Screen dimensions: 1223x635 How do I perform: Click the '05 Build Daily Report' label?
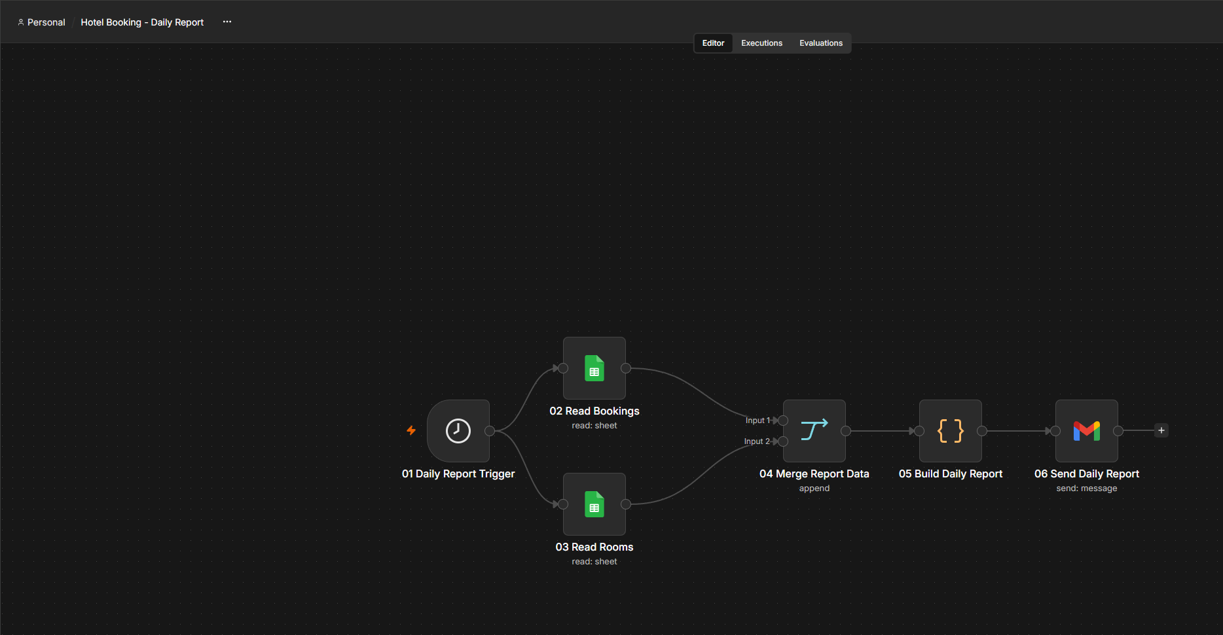pos(951,473)
